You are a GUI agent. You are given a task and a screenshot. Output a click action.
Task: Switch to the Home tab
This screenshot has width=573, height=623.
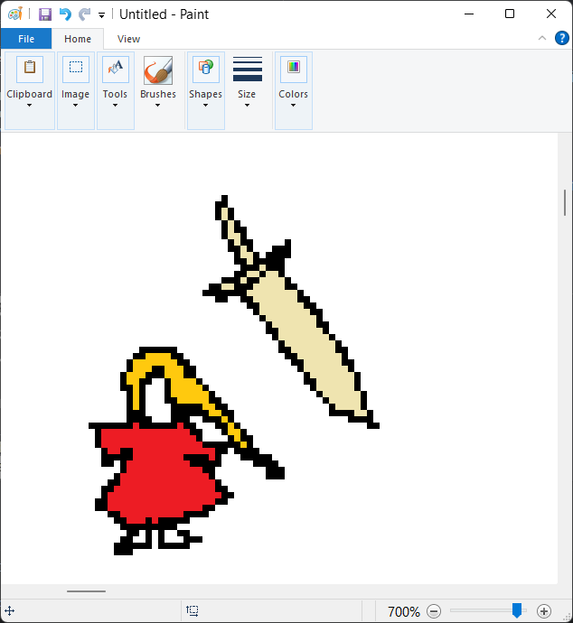point(78,39)
